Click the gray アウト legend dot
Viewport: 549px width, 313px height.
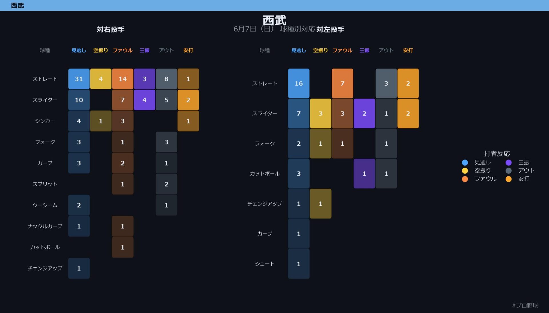(508, 171)
